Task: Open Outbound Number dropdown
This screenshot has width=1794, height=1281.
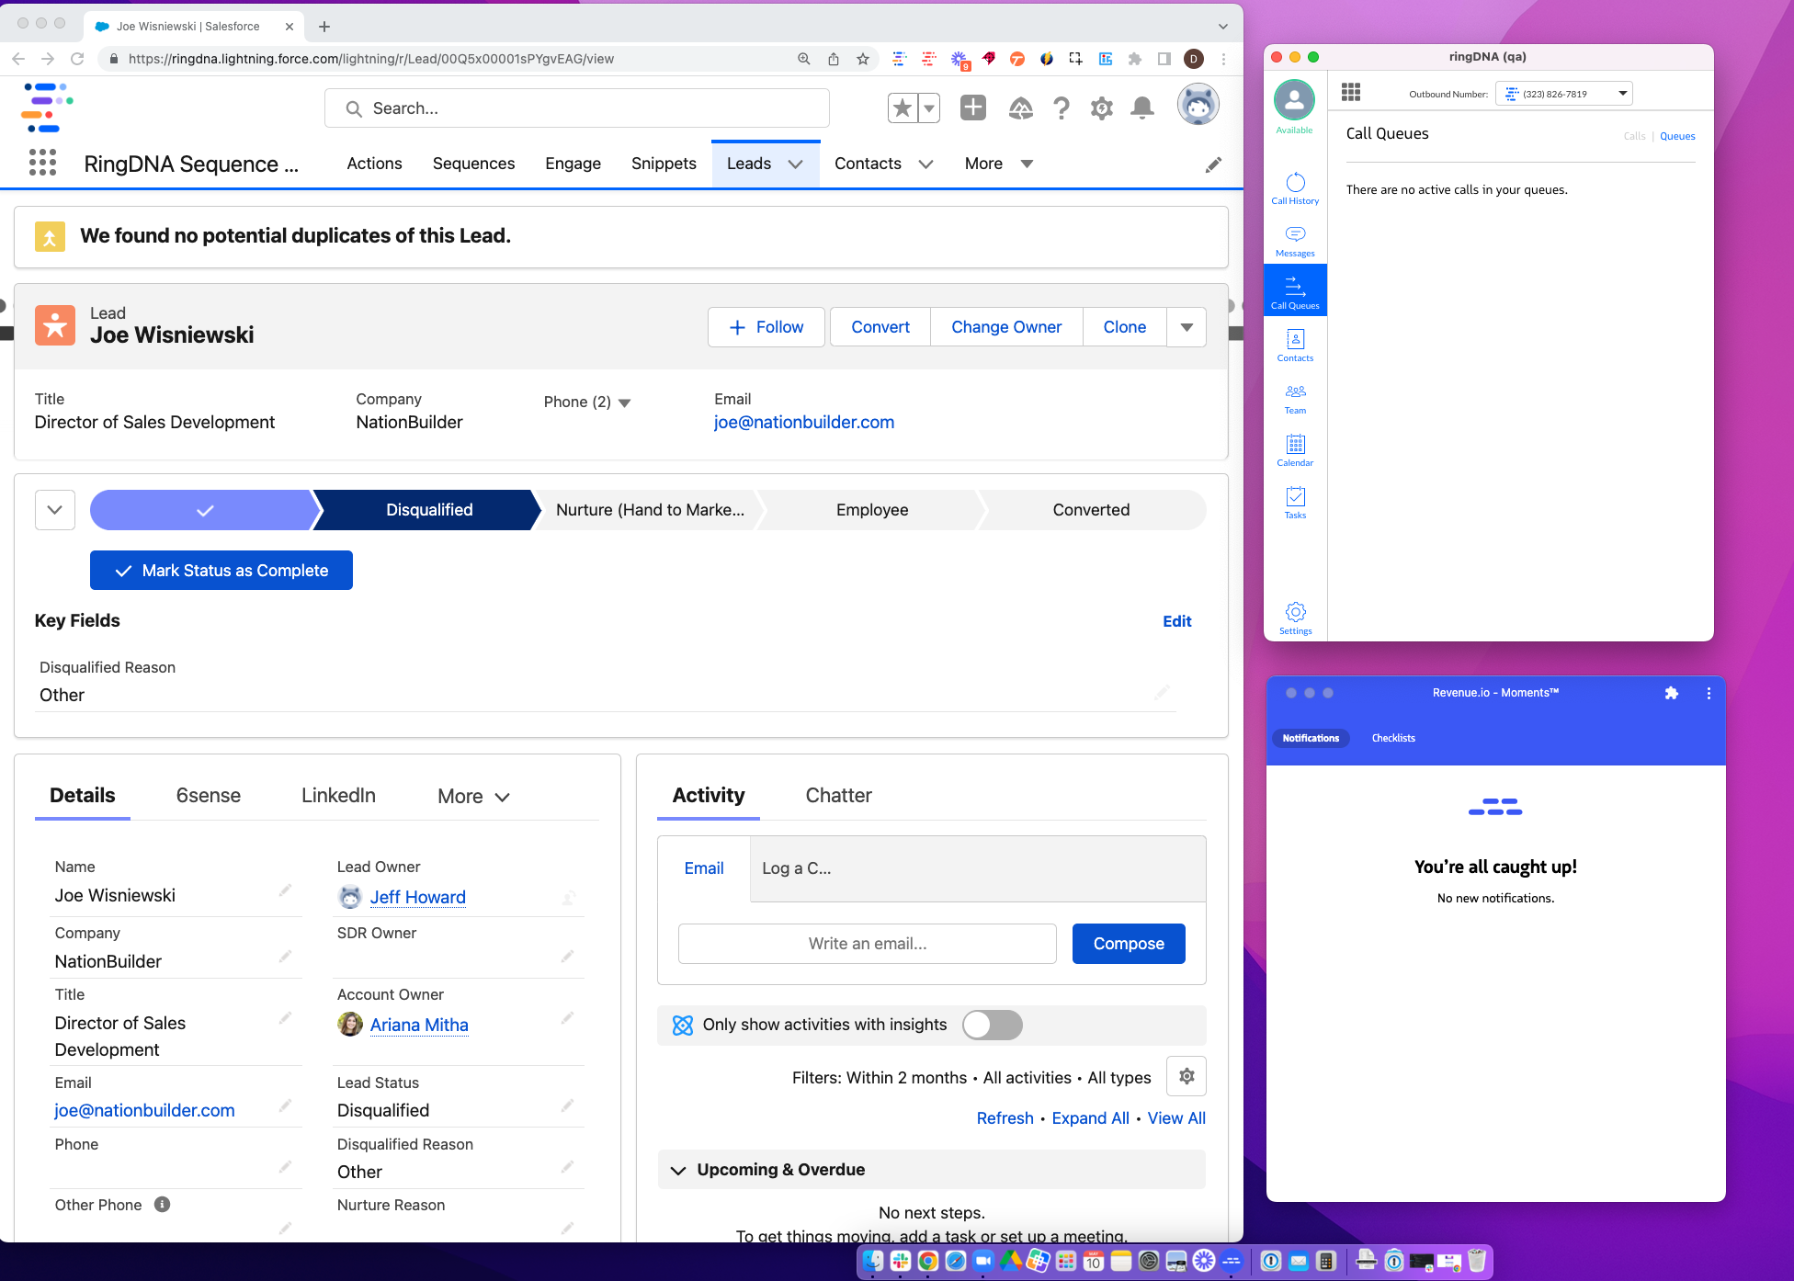Action: click(1563, 94)
